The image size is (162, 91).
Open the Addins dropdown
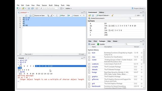click(68, 8)
